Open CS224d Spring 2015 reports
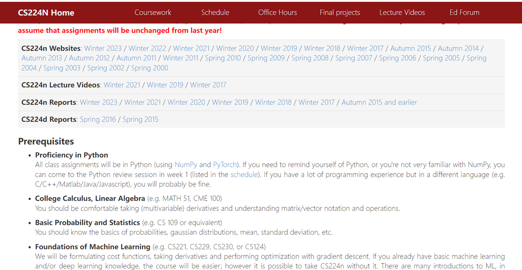 (140, 120)
